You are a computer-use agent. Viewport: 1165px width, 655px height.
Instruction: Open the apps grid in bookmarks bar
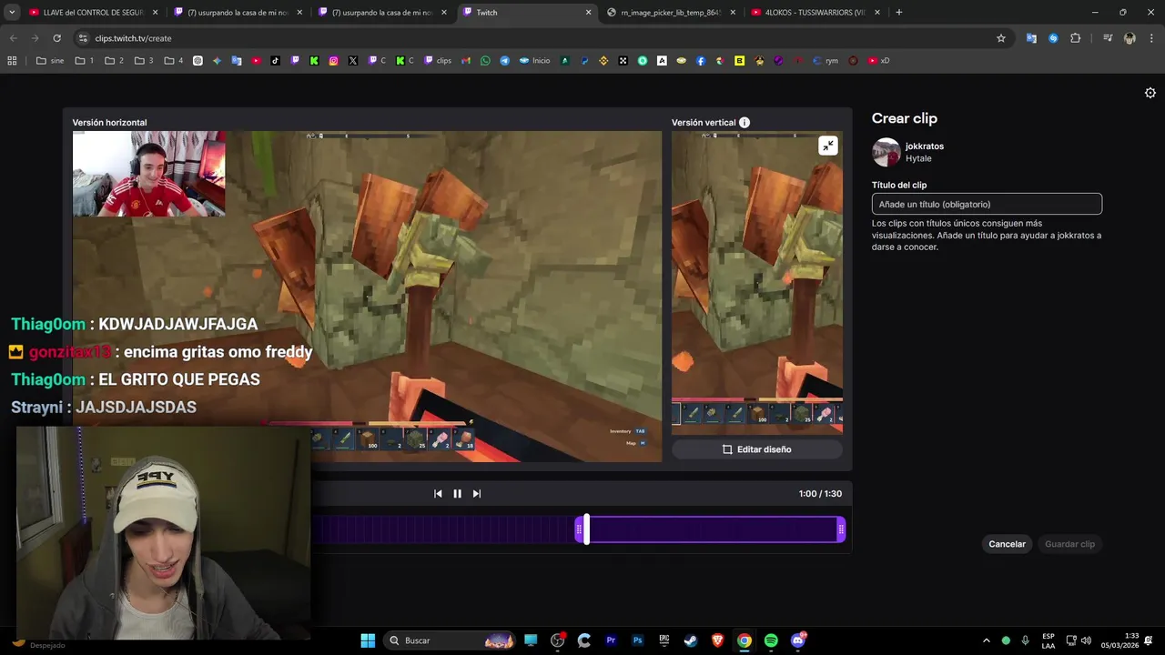click(x=12, y=61)
